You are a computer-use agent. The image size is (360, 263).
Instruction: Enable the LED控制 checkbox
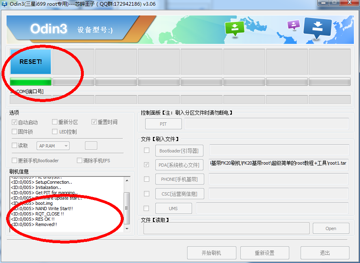[x=55, y=132]
